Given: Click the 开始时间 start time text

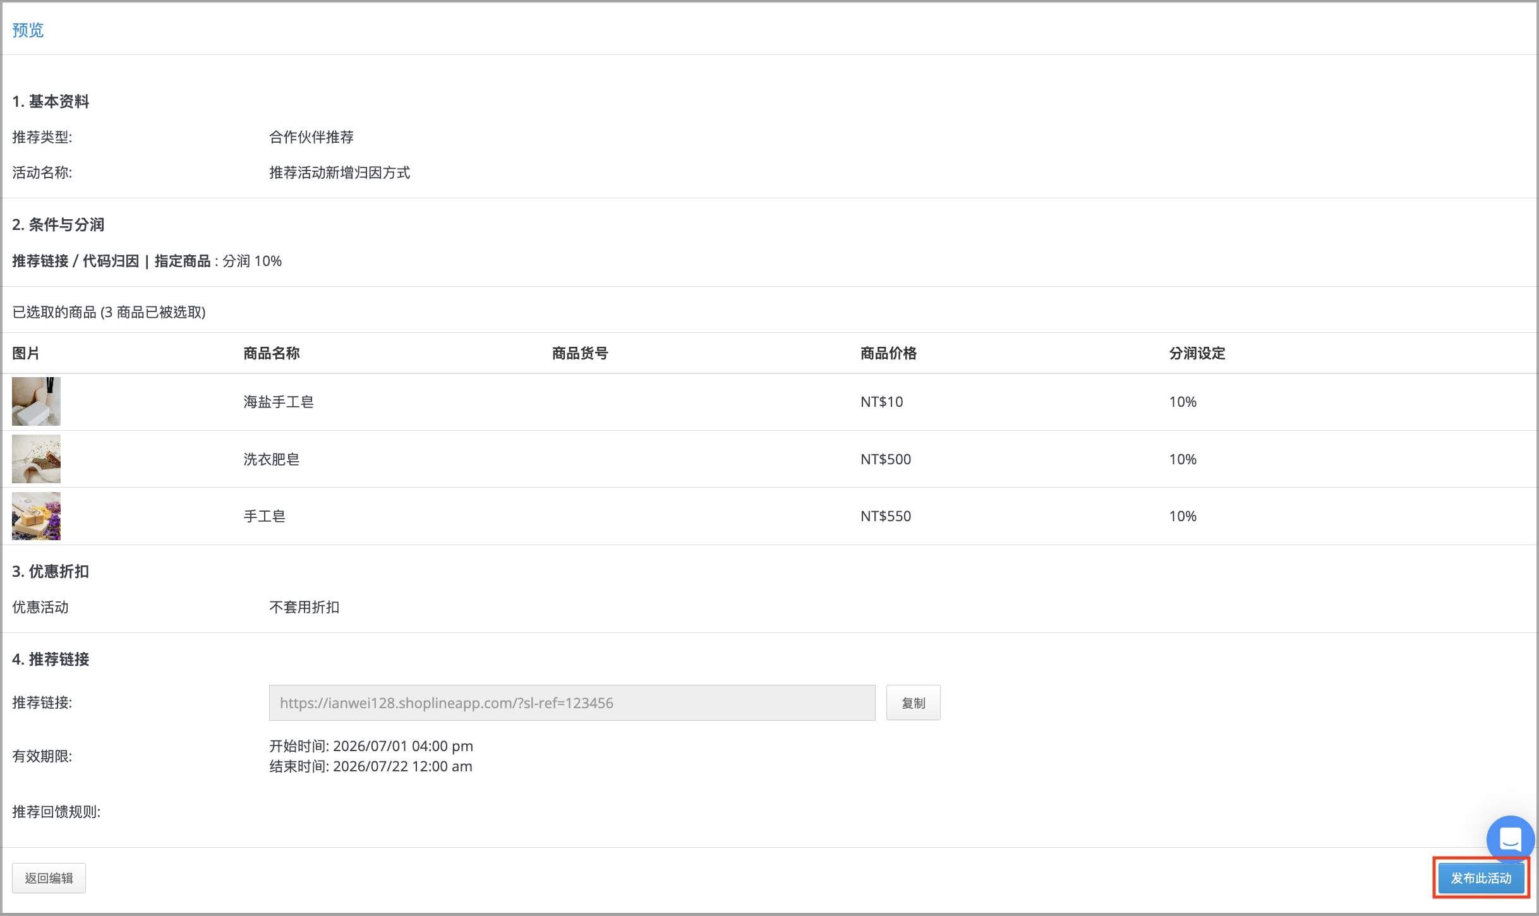Looking at the screenshot, I should [x=371, y=746].
